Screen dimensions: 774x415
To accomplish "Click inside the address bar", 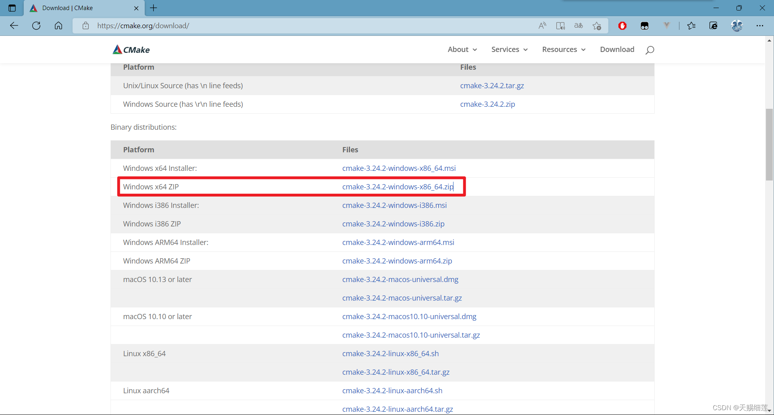I will (282, 25).
